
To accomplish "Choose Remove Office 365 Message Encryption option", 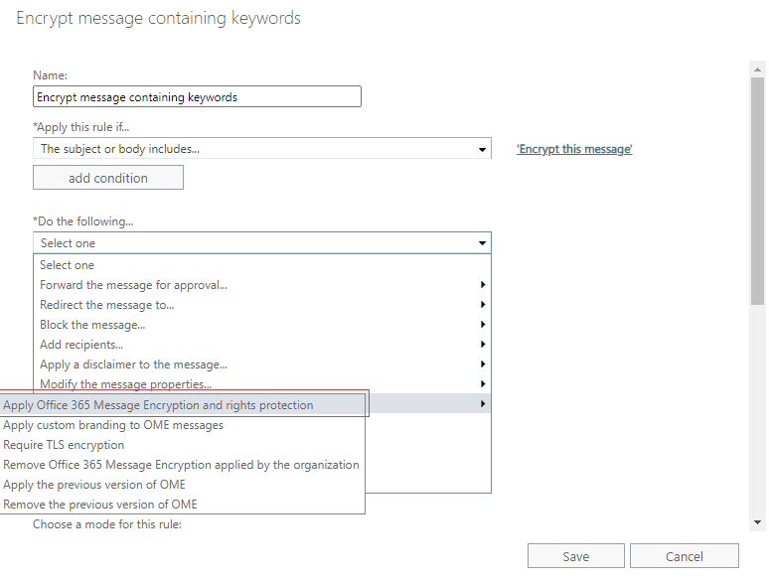I will [x=181, y=465].
